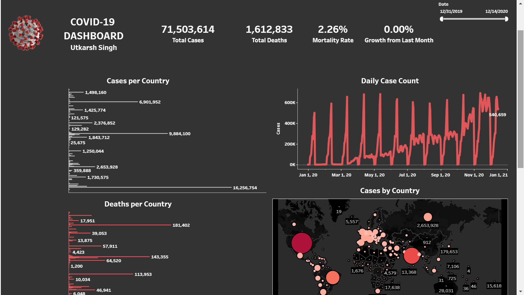Click the Mortality Rate 2.26% figure
Viewport: 524px width, 295px height.
(x=333, y=29)
